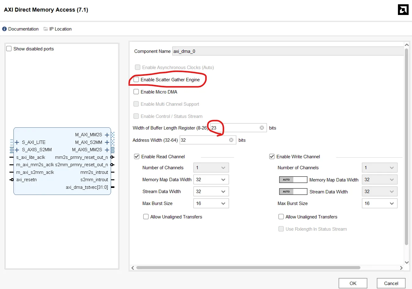Click the Component Name input field
Image resolution: width=412 pixels, height=289 pixels.
(288, 51)
